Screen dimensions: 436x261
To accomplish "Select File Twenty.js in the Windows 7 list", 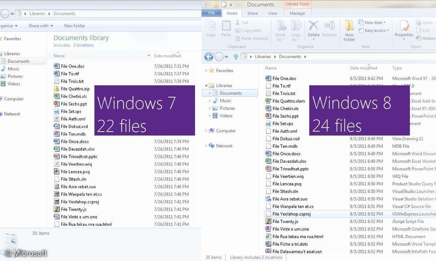I will [73, 209].
